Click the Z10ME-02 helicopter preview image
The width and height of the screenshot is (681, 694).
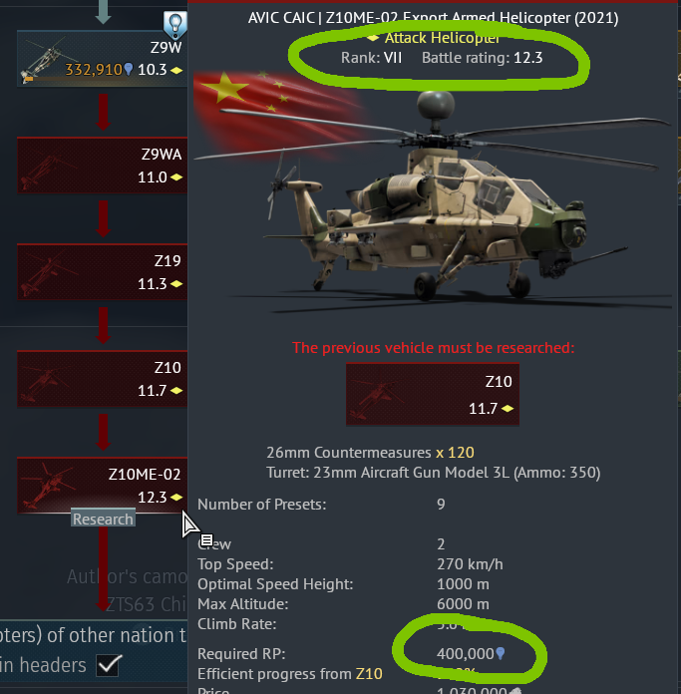coord(433,199)
